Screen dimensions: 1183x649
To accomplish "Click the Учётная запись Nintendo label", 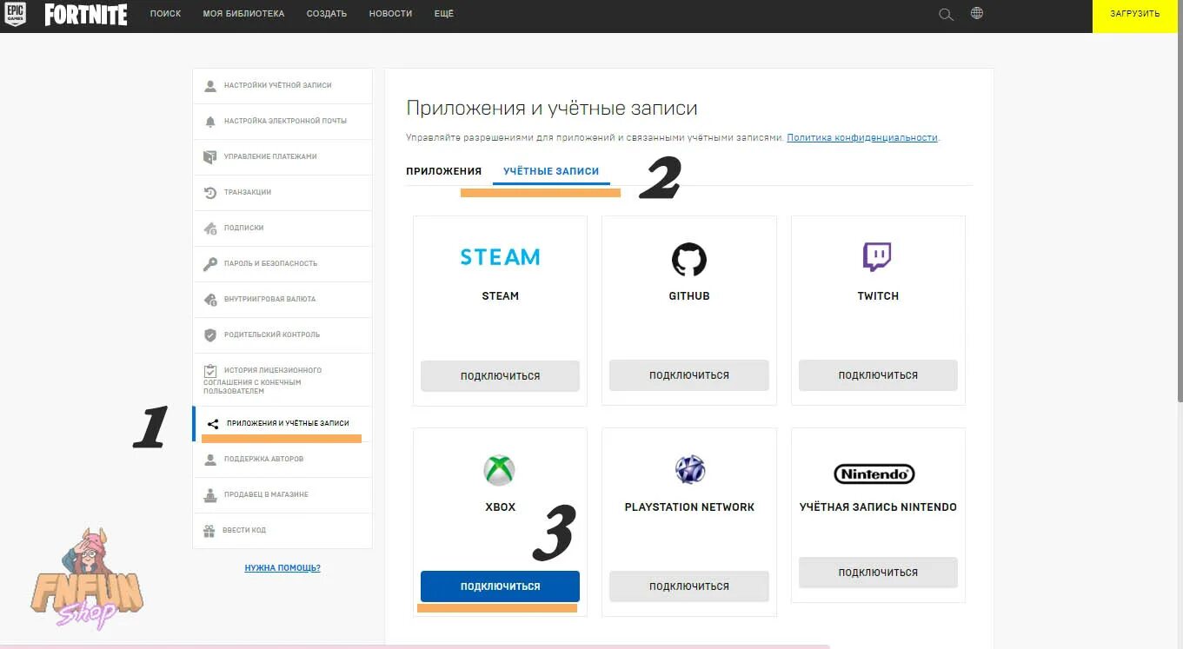I will pyautogui.click(x=878, y=507).
